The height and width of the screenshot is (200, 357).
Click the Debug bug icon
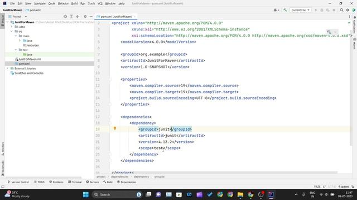pos(322,10)
